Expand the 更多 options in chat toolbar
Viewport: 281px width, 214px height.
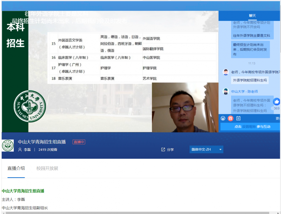point(278,119)
